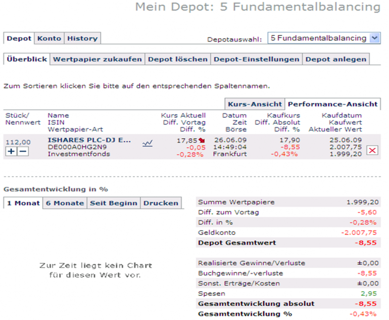
Task: Select the Performance-Ansicht tab
Action: click(333, 104)
